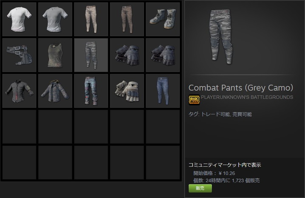Open コミュニティマーケット内で表示 link

[225, 165]
